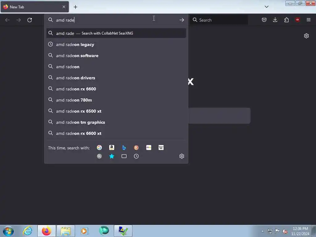
Task: Open a new tab with plus button
Action: pyautogui.click(x=75, y=7)
